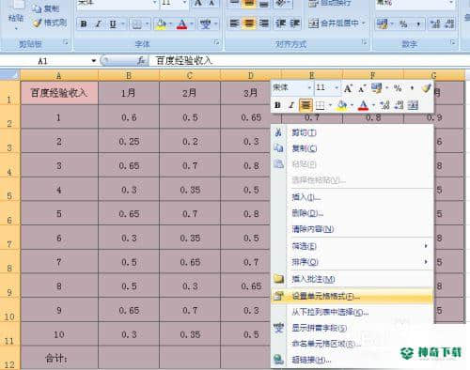Image resolution: width=470 pixels, height=370 pixels.
Task: Click the mini toolbar percent style
Action: (398, 88)
